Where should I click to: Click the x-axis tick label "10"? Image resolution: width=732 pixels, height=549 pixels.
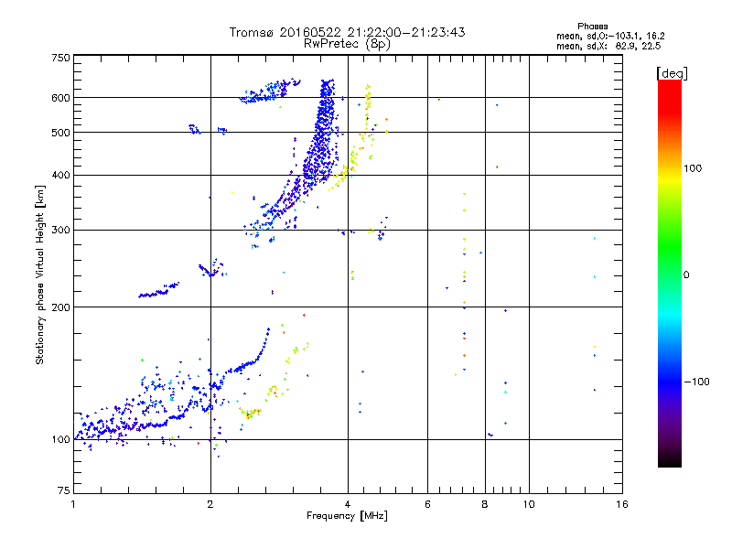pyautogui.click(x=529, y=504)
